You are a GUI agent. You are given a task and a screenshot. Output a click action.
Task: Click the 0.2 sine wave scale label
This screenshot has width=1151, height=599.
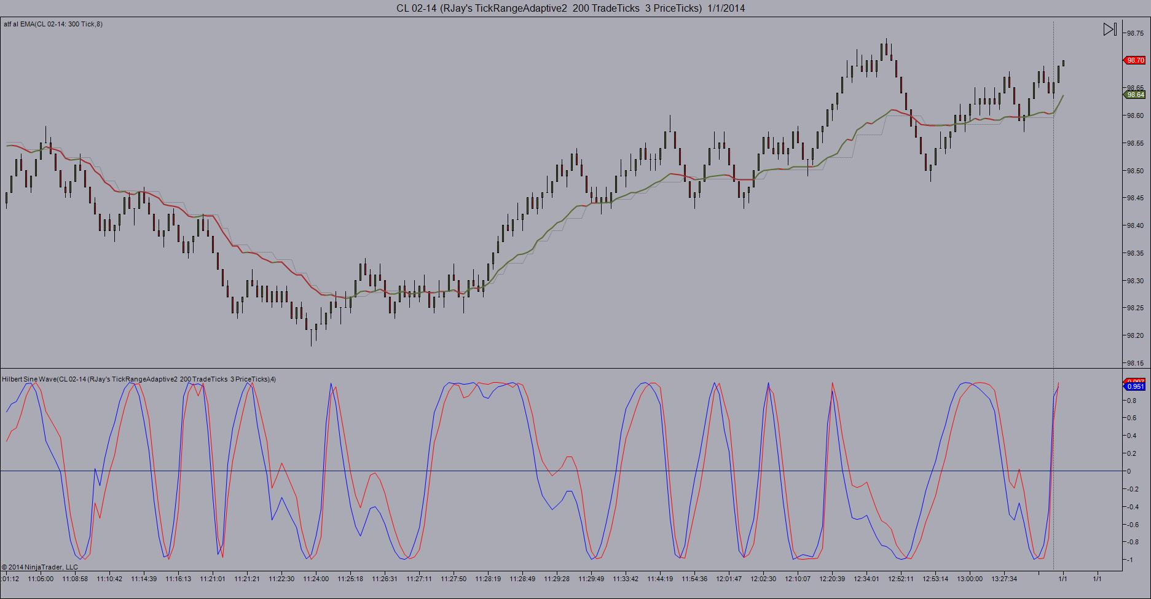[x=1131, y=453]
